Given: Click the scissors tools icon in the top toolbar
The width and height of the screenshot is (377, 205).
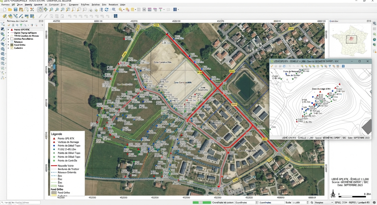Looking at the screenshot, I should [32, 10].
